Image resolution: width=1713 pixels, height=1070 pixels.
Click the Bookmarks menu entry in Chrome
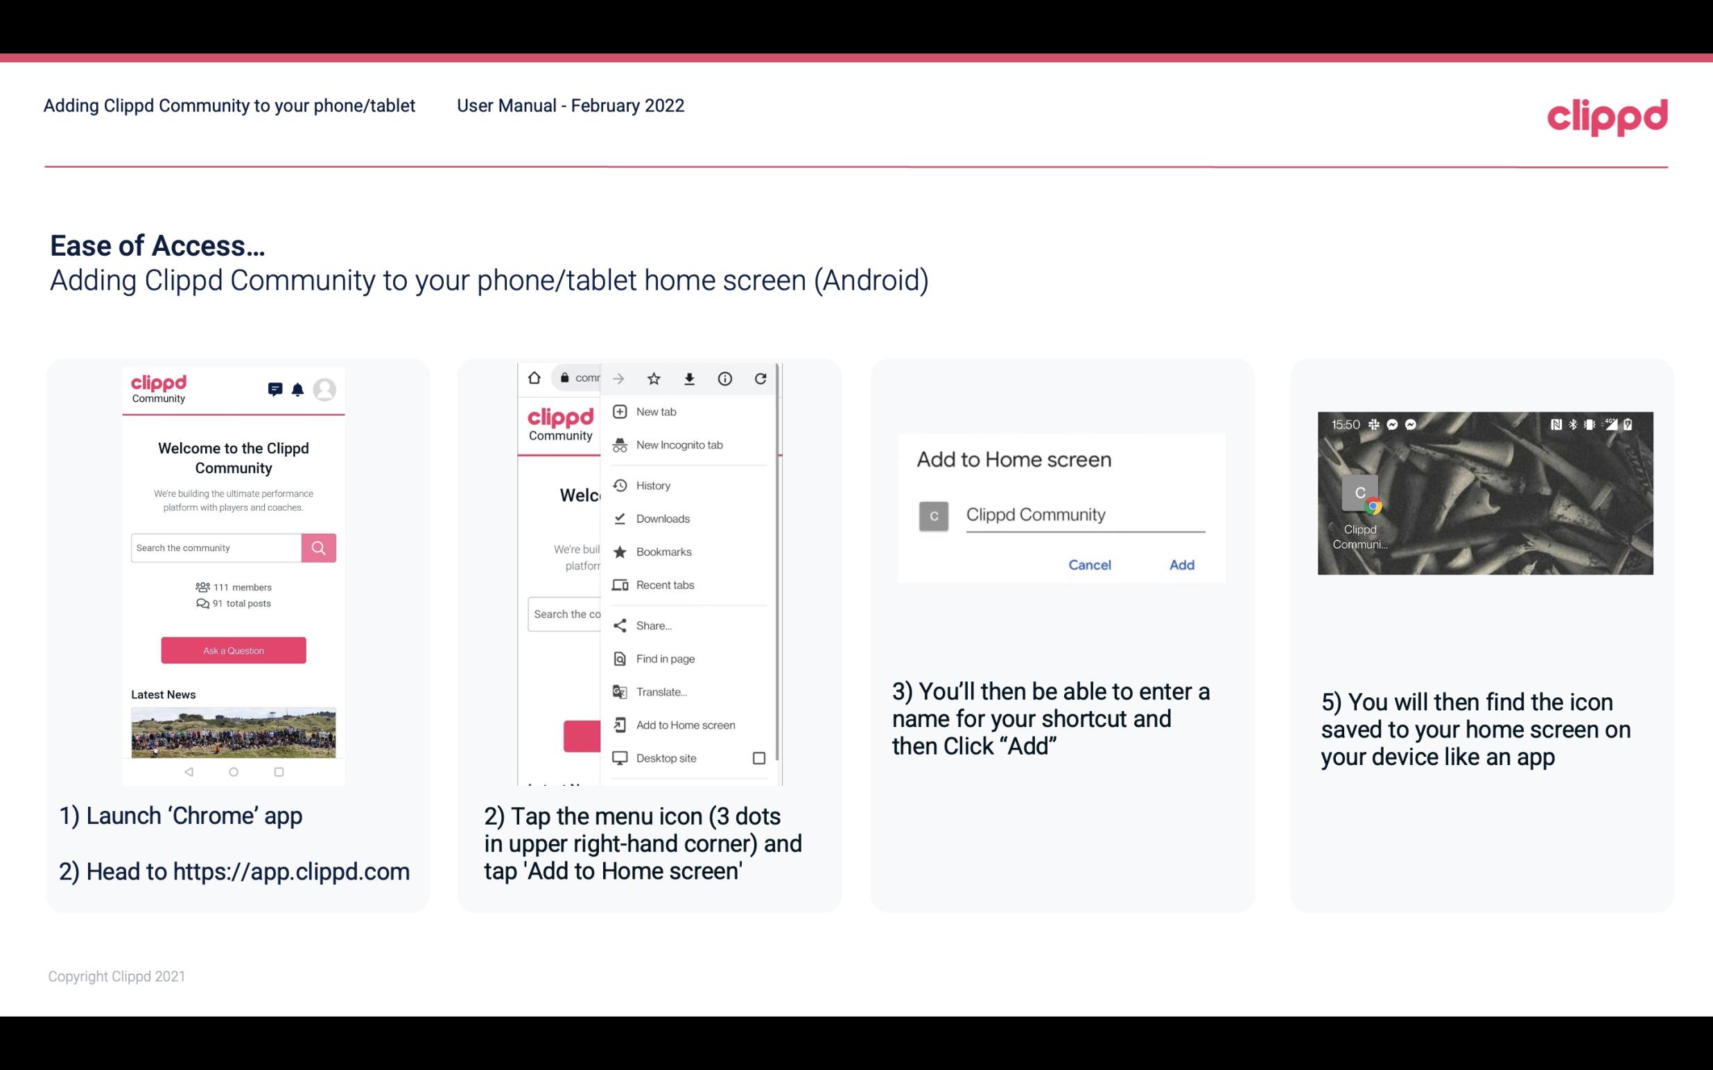pyautogui.click(x=663, y=551)
